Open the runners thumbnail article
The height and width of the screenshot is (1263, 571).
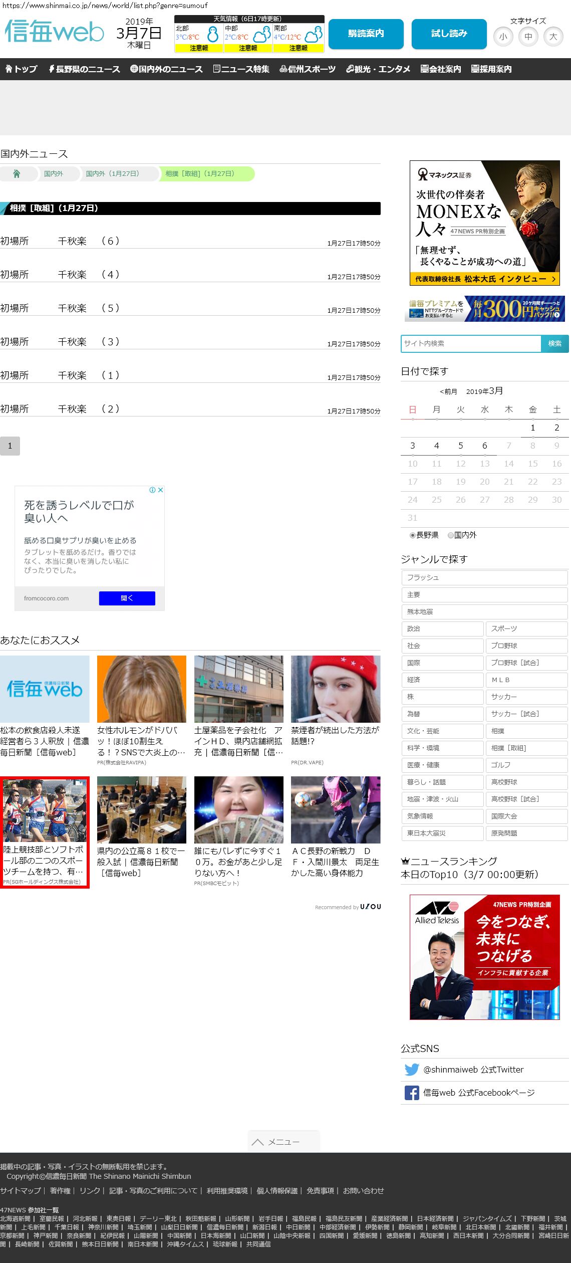pos(45,809)
